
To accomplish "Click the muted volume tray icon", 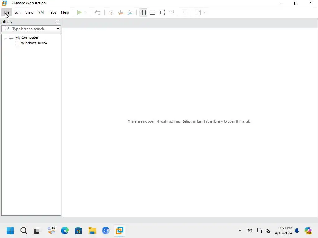I will (268, 231).
